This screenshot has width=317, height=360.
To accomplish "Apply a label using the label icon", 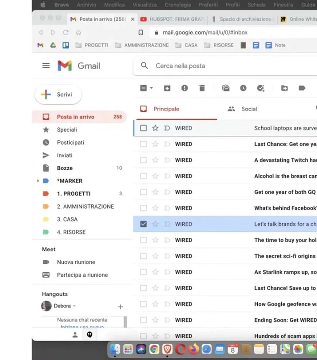I will click(302, 88).
